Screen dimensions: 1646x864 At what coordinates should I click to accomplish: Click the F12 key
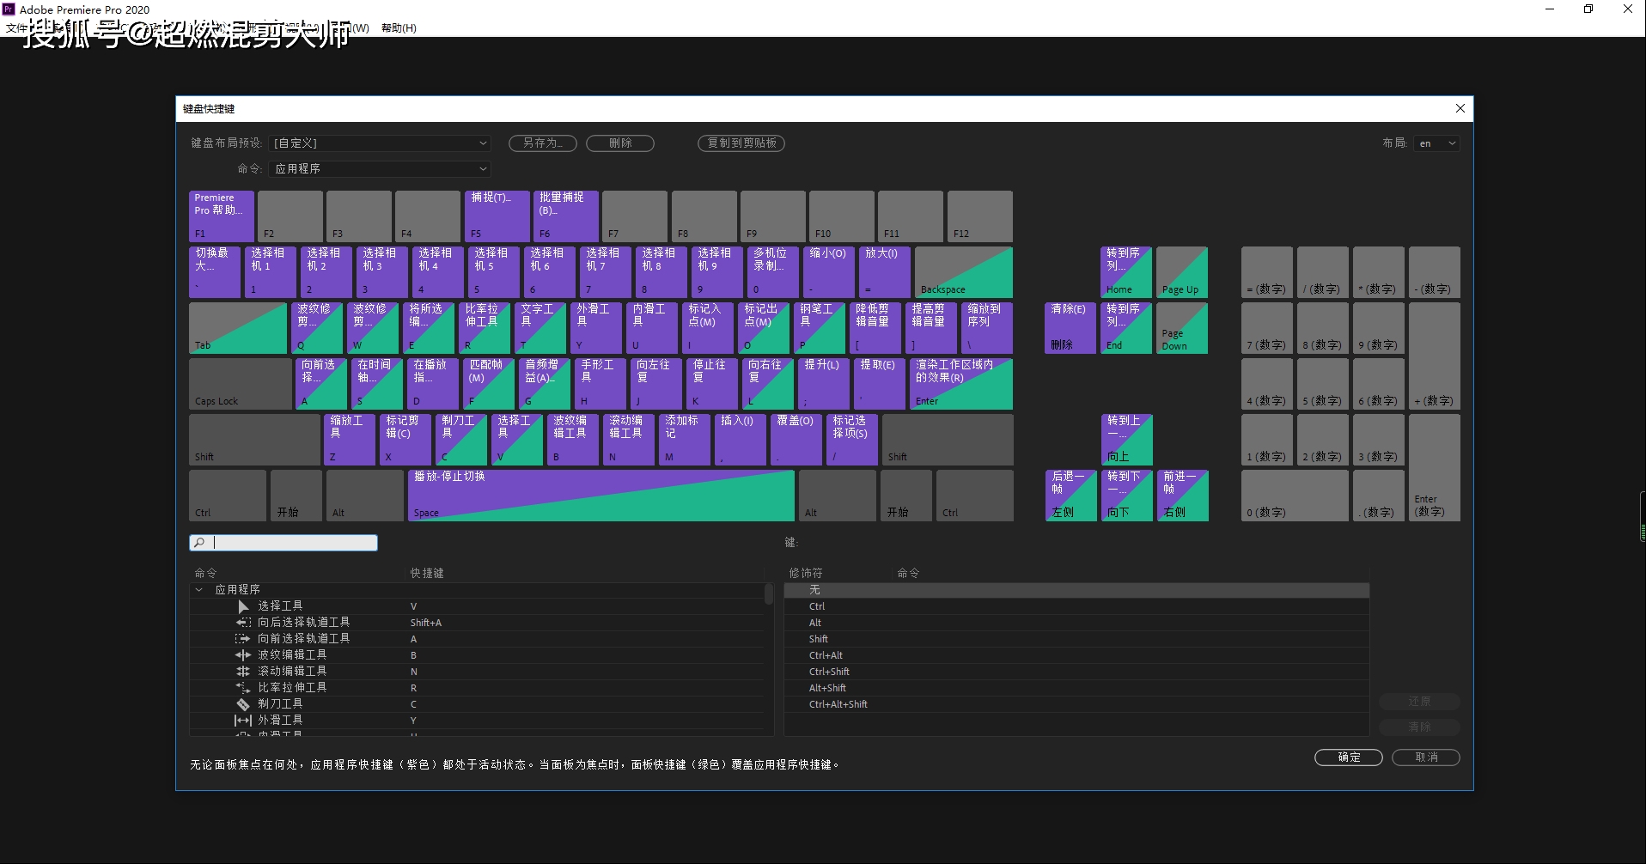[980, 216]
